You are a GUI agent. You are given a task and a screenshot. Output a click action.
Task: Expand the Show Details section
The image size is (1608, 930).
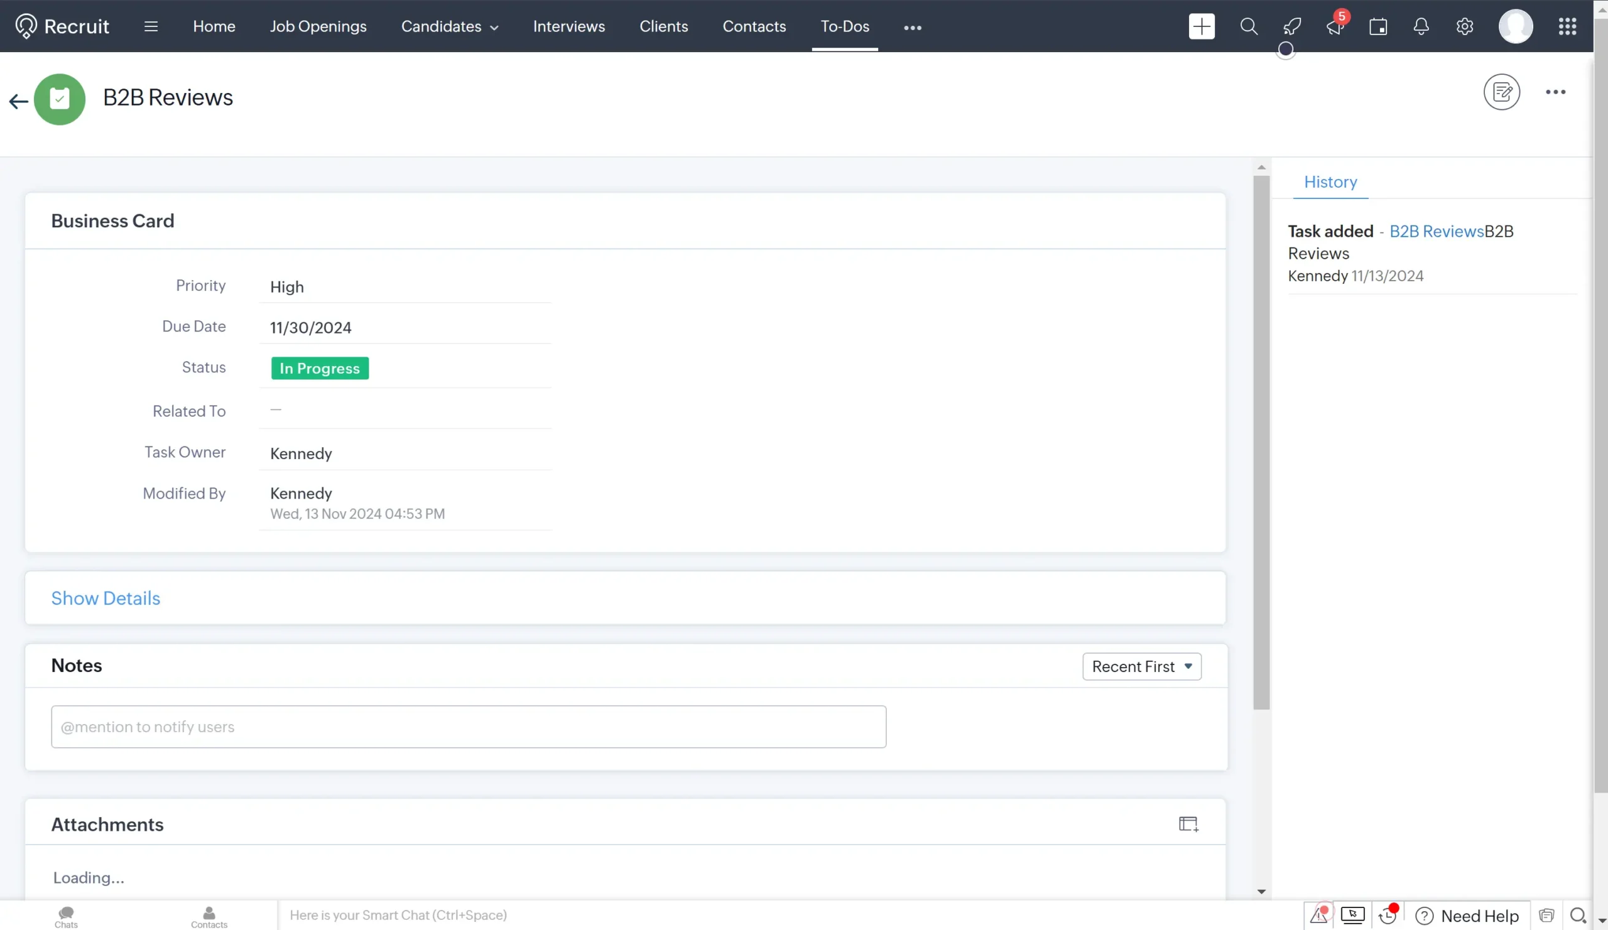pos(106,598)
